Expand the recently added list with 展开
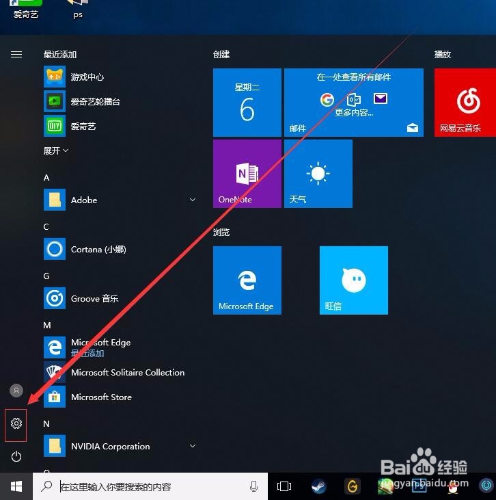 click(56, 150)
